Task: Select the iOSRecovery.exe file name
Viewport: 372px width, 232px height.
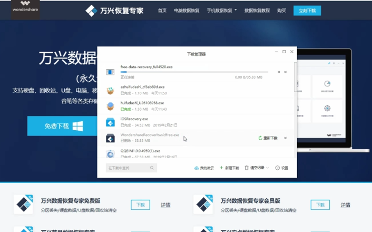Action: click(134, 119)
